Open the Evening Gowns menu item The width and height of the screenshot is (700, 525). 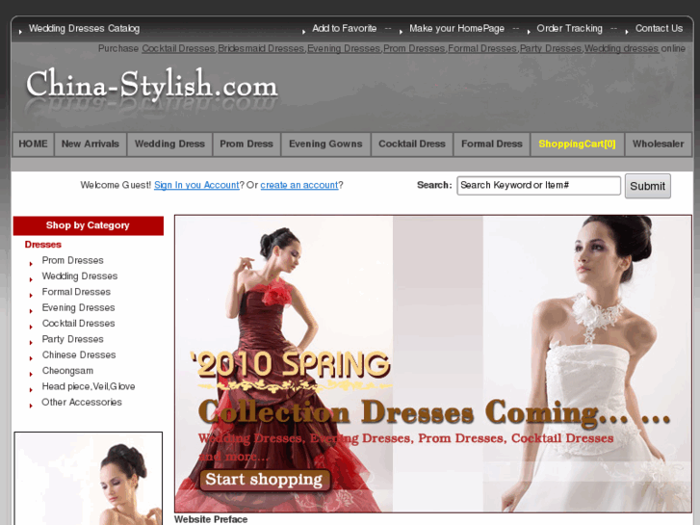point(325,144)
